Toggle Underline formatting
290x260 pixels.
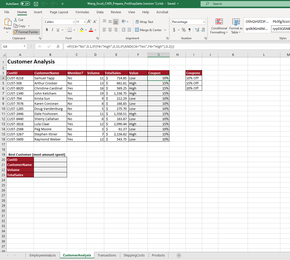click(x=58, y=30)
